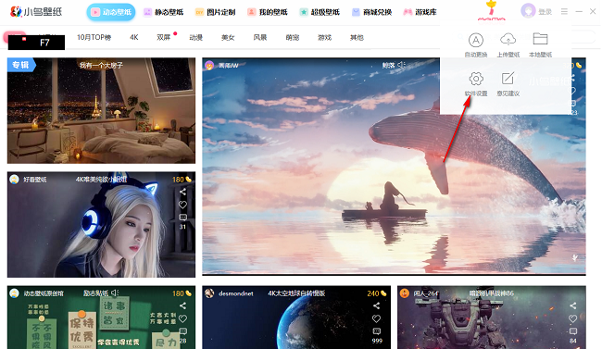Click author name desmondnet
Viewport: 602px width, 349px height.
click(x=236, y=293)
